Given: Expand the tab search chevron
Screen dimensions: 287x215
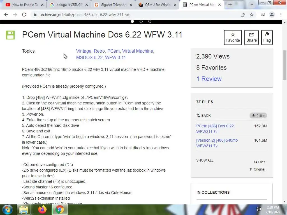Looking at the screenshot, I should click(x=252, y=5).
